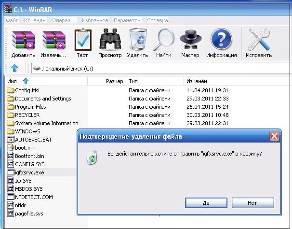Cancel deletion with the Нет button
This screenshot has width=292, height=229.
252,203
